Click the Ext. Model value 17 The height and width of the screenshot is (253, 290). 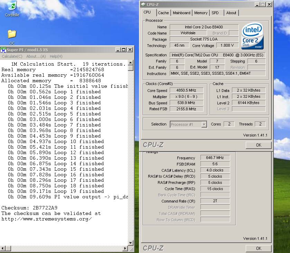point(217,67)
